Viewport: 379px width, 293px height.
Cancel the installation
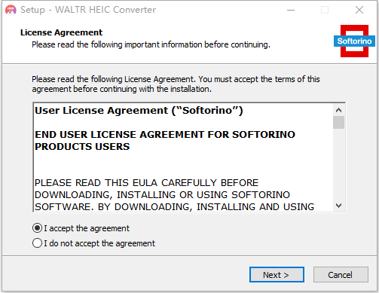341,275
